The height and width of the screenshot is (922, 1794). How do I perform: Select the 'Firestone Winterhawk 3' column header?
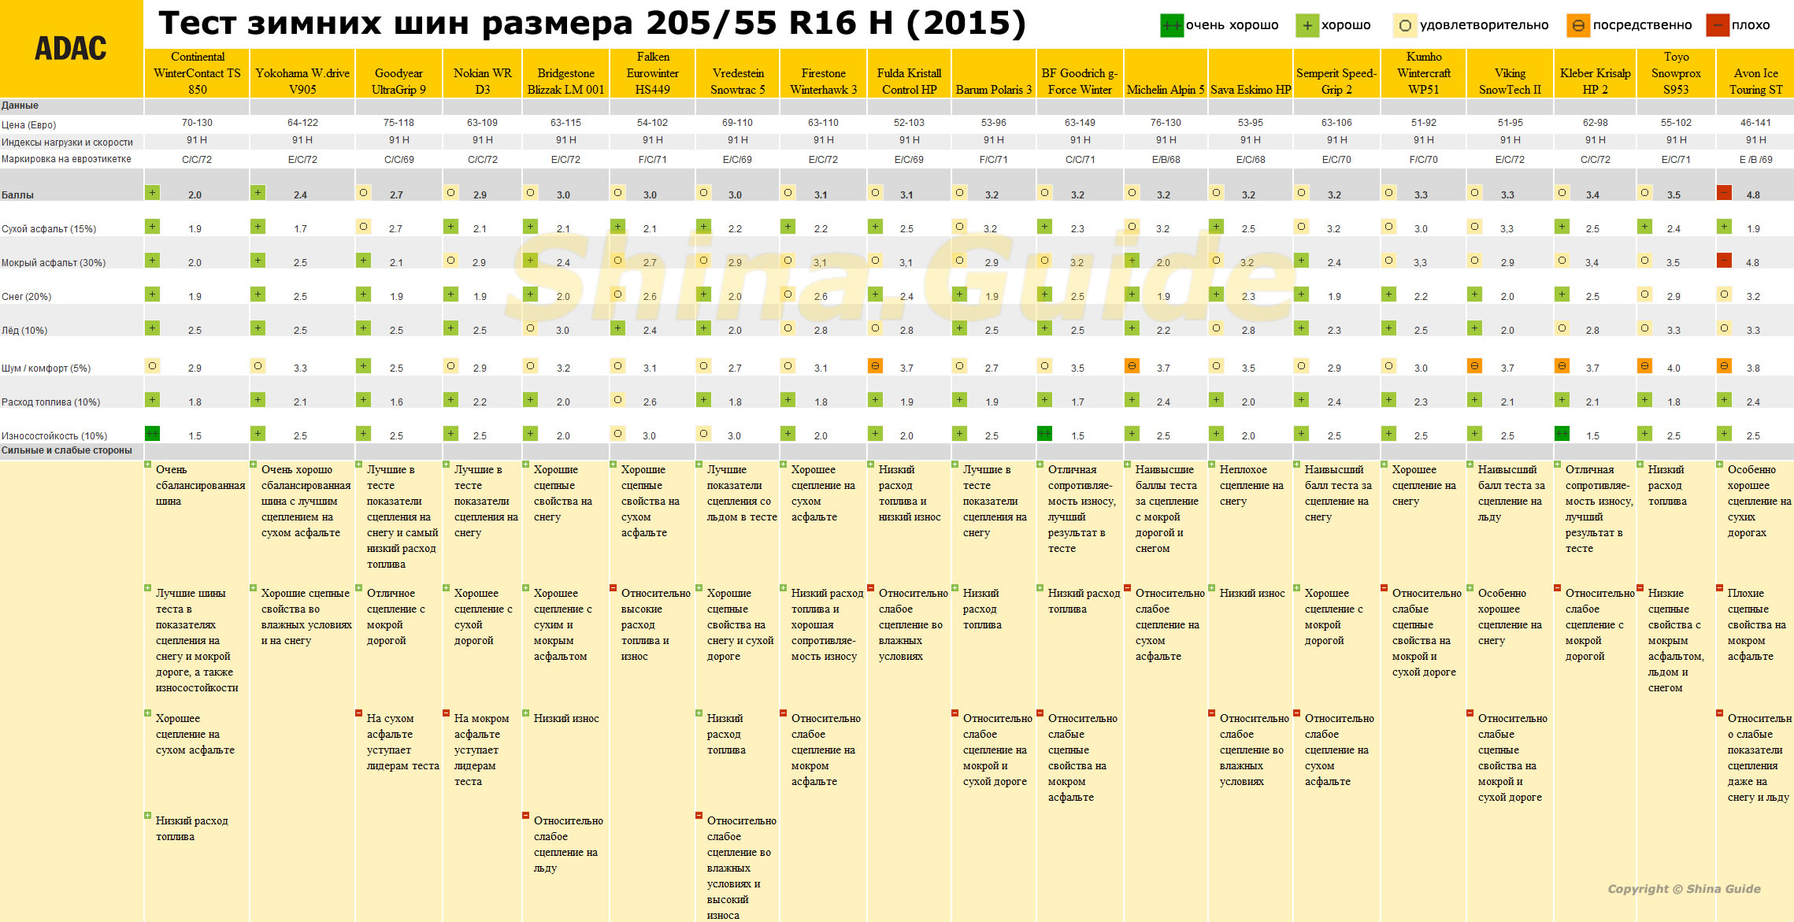823,73
